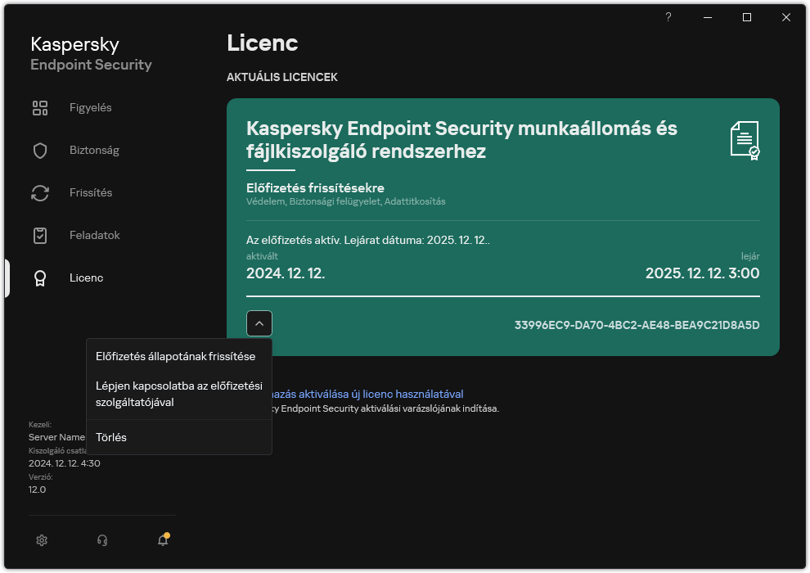810x573 pixels.
Task: Click the notification badge dot
Action: [167, 533]
